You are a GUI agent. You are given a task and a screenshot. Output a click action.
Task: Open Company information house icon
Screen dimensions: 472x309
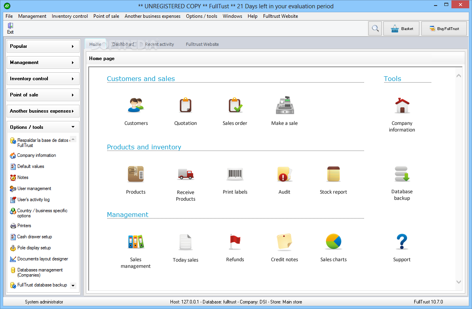click(x=402, y=106)
